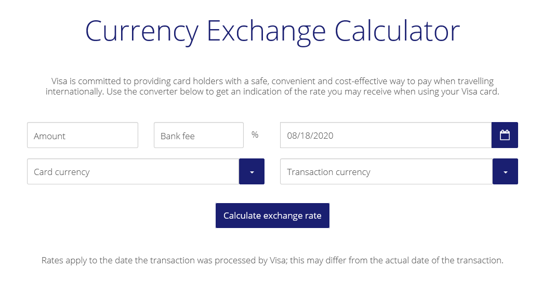This screenshot has height=281, width=542.
Task: Click the word 'Calculator' in the title
Action: coord(397,31)
